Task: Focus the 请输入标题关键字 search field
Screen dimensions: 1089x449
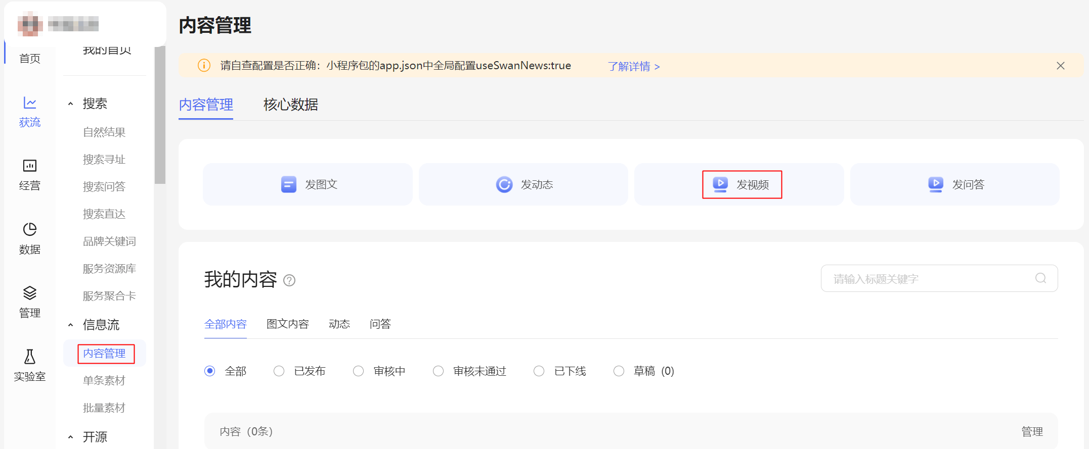Action: point(939,278)
